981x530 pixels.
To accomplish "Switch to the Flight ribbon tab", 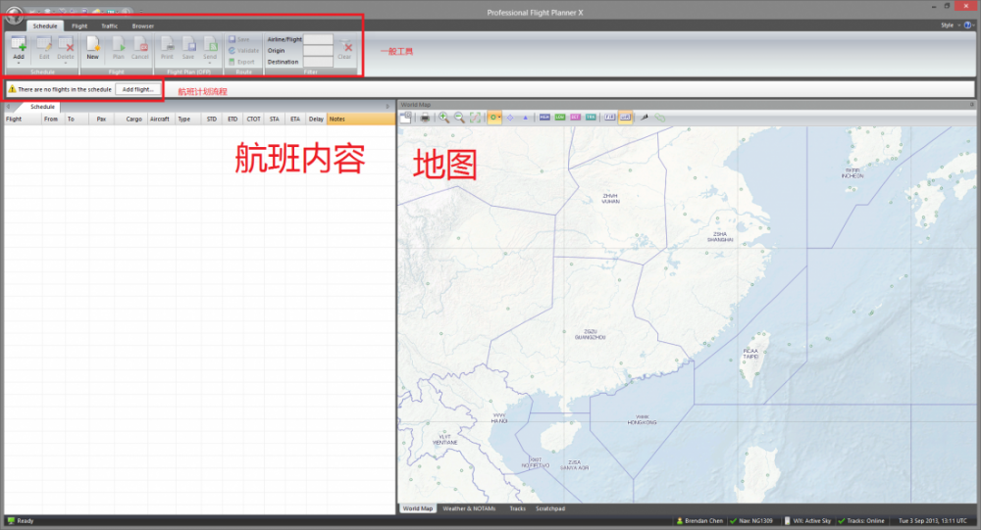I will pos(79,26).
